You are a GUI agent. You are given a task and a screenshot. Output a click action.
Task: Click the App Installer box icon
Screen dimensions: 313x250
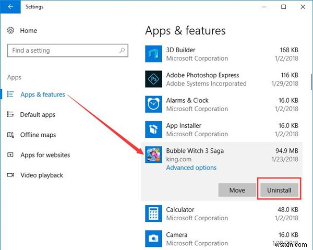coord(153,129)
